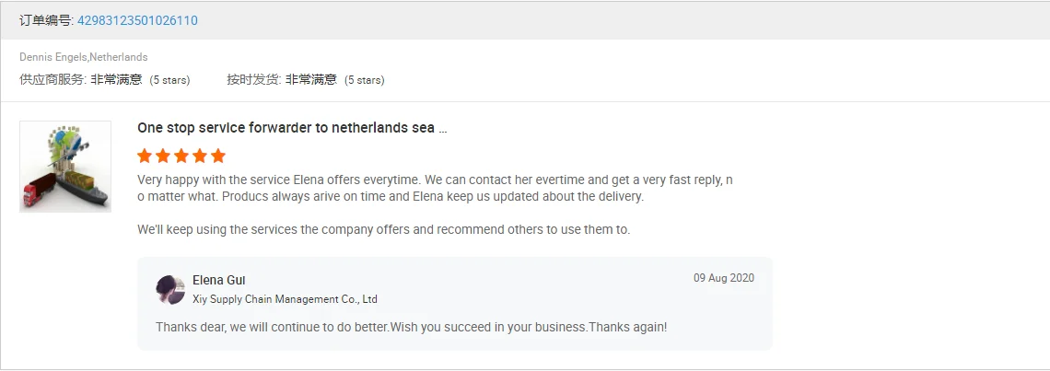Open the 'One stop service forwarder' product title
Screen dimensions: 1050x371
[x=292, y=128]
